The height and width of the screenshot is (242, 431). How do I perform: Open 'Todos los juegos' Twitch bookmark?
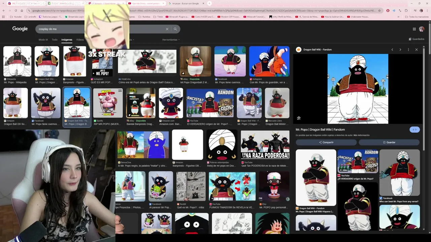pyautogui.click(x=51, y=16)
